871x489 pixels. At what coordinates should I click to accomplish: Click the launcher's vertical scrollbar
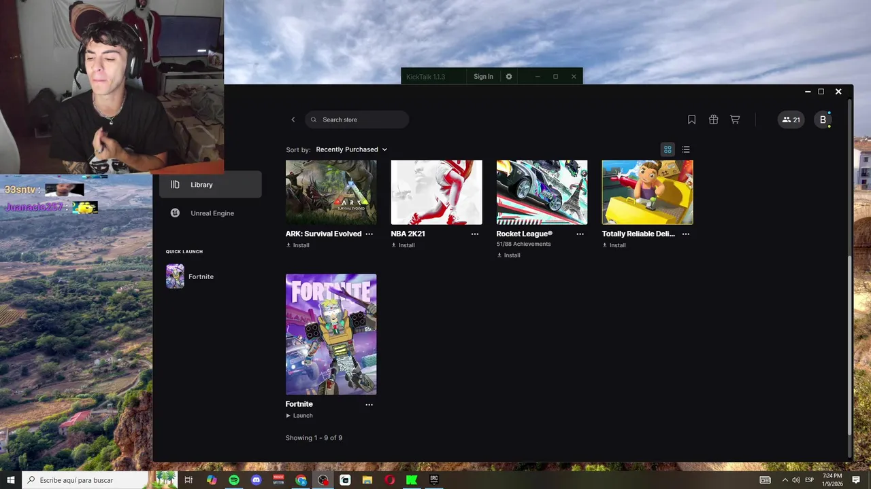[849, 346]
